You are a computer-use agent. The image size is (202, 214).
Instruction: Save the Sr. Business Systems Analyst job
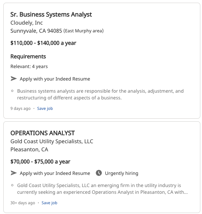click(x=45, y=109)
